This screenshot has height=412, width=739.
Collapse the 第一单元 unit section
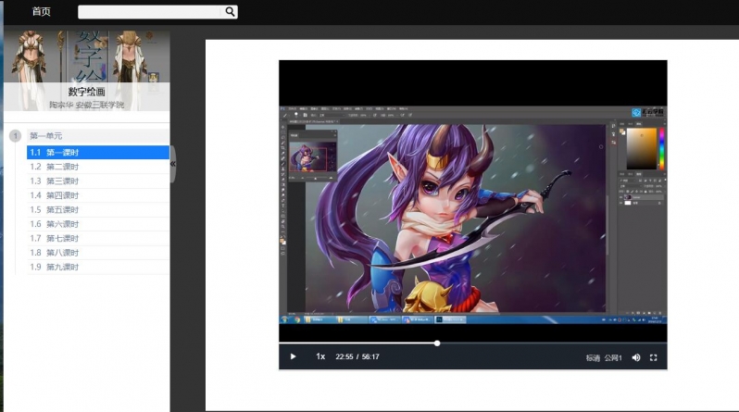pyautogui.click(x=46, y=136)
